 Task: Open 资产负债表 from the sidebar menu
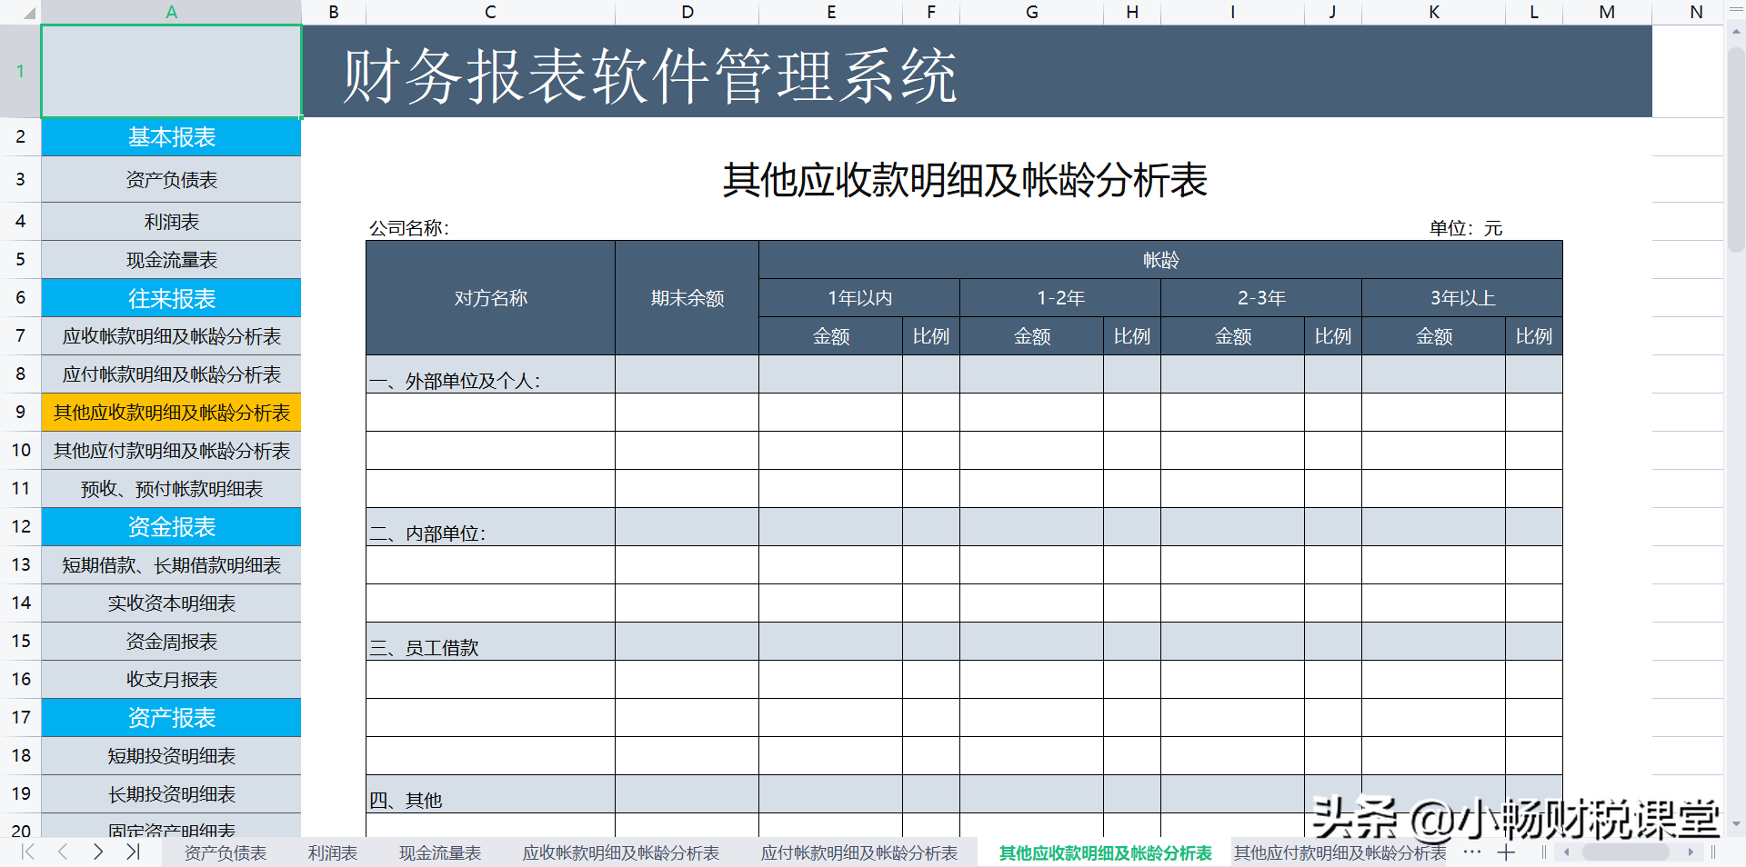pyautogui.click(x=170, y=179)
